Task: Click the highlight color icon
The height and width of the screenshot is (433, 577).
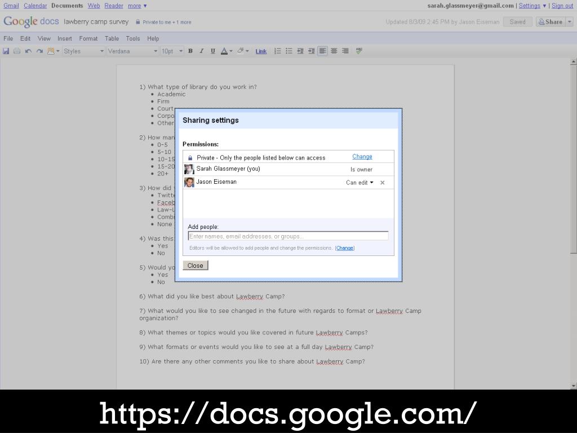Action: pyautogui.click(x=240, y=51)
